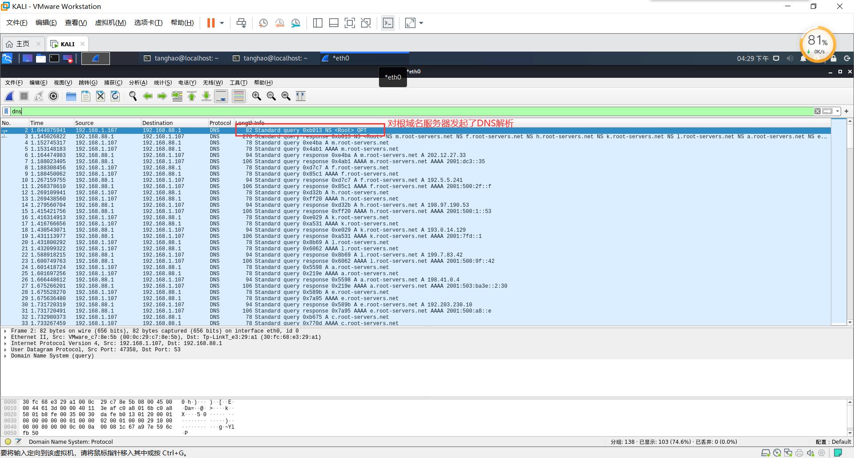854x458 pixels.
Task: Click the close capture file icon
Action: pyautogui.click(x=101, y=96)
